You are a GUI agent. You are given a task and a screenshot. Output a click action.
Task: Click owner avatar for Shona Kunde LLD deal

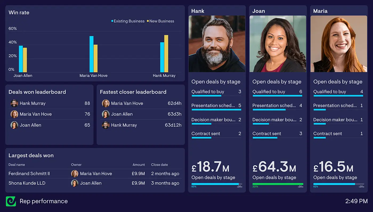coord(75,183)
